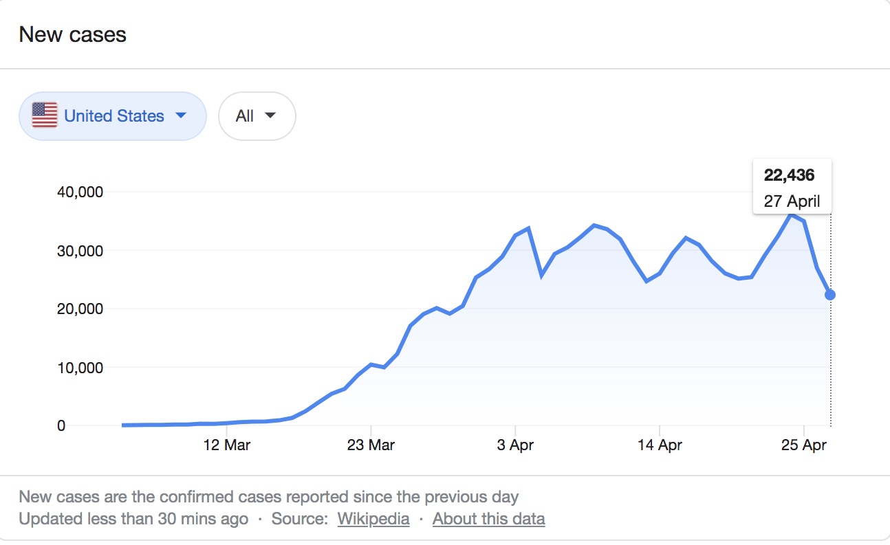Screen dimensions: 890x545
Task: Click the 20,000 y-axis label
Action: (80, 309)
